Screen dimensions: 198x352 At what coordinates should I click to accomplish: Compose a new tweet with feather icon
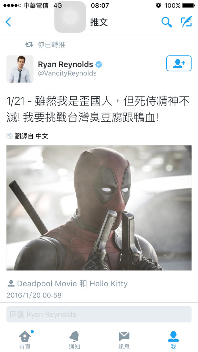click(187, 22)
